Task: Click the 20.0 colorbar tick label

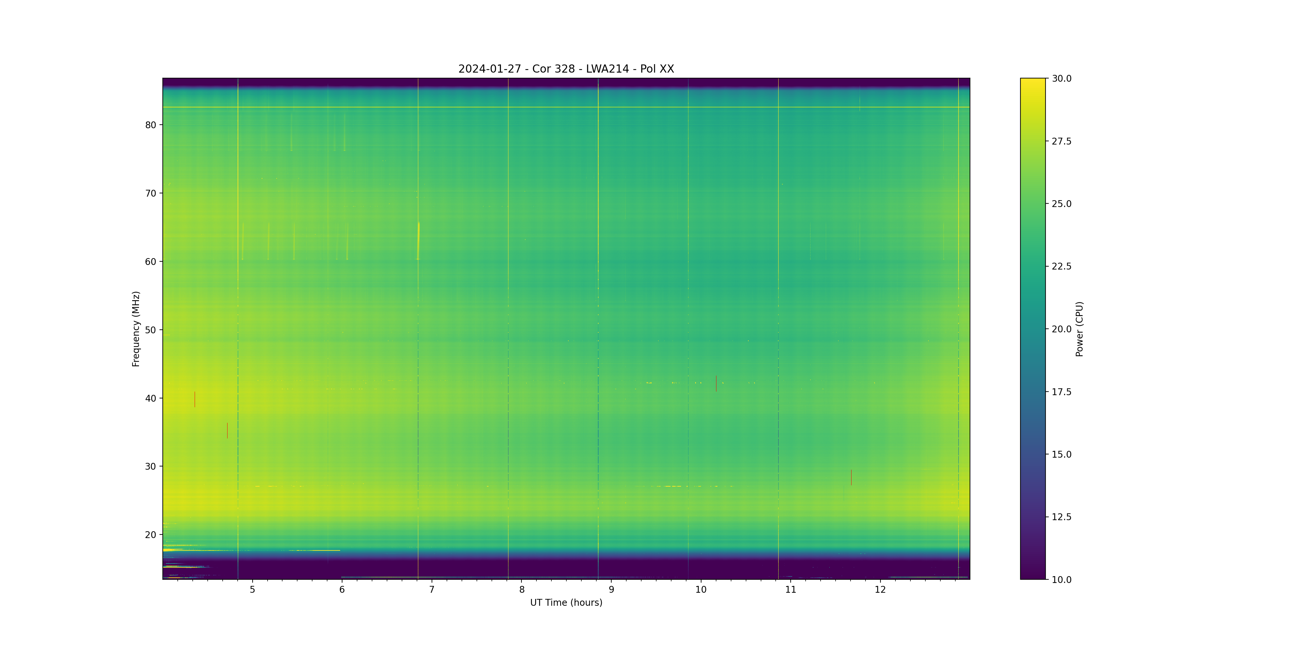Action: (1061, 329)
